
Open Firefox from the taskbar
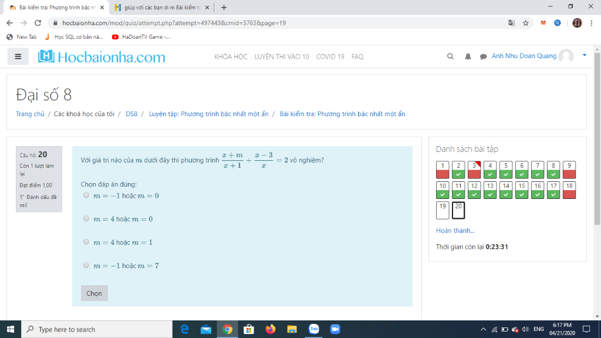[270, 329]
